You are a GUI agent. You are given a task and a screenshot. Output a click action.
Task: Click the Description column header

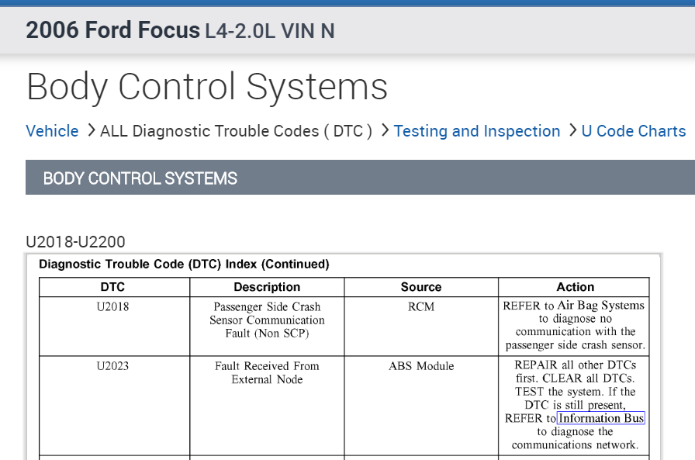(x=267, y=287)
